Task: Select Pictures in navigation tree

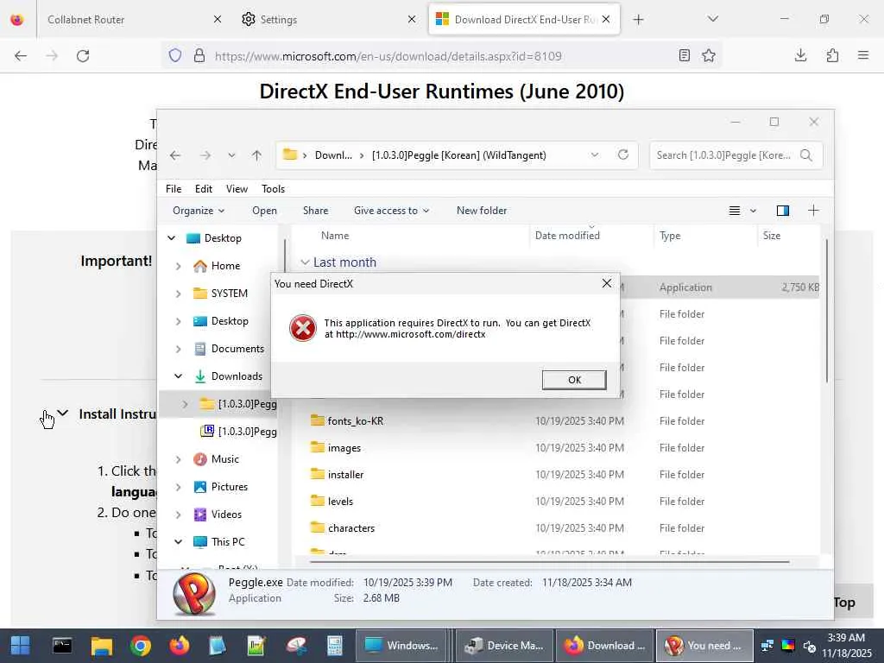Action: (x=229, y=487)
